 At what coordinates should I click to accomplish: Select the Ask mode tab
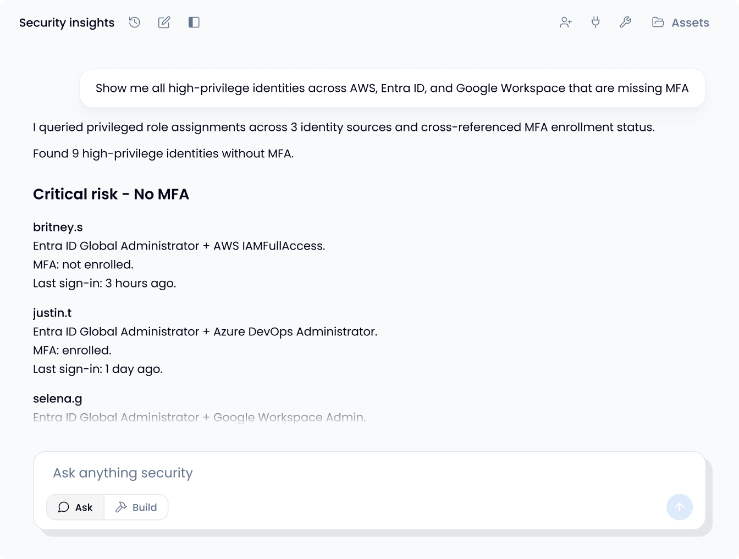75,507
